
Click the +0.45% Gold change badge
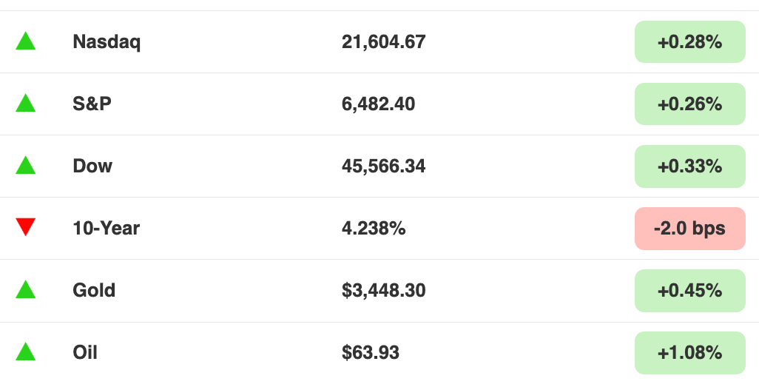(x=689, y=291)
